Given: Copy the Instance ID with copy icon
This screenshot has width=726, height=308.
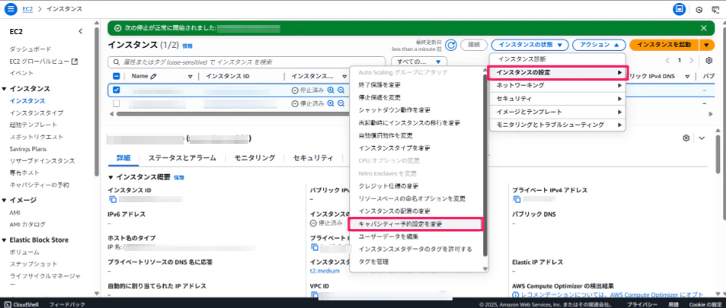Looking at the screenshot, I should click(x=112, y=199).
